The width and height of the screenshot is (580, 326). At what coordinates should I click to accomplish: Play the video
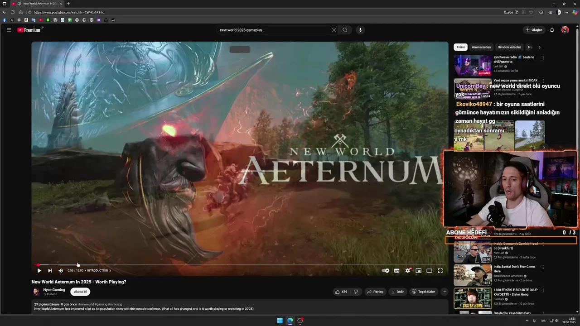pos(39,271)
